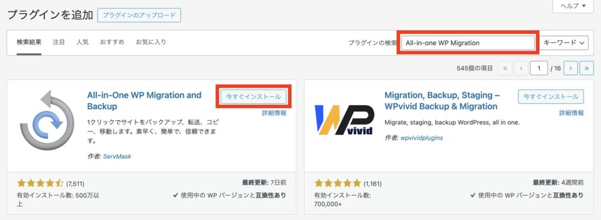
Task: Click the プラグインのアップロード button
Action: pos(139,16)
